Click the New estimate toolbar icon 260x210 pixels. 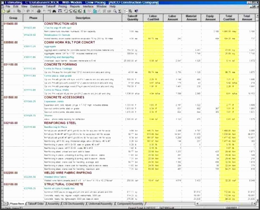(4, 11)
